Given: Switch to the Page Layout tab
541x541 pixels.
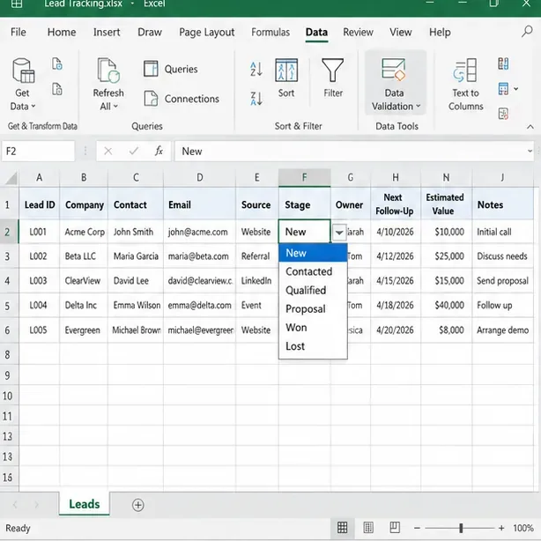Looking at the screenshot, I should pyautogui.click(x=207, y=32).
